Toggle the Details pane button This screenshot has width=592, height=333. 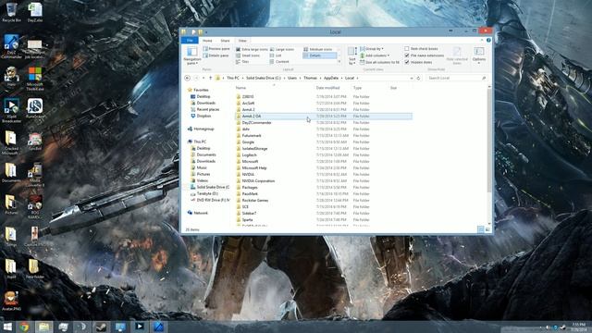pos(216,55)
